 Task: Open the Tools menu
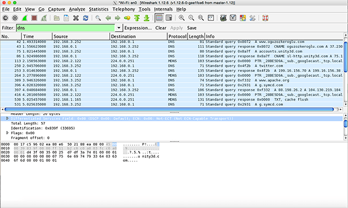coord(144,9)
